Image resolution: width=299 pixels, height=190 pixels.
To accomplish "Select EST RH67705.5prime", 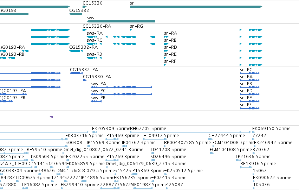I will click(190, 132).
